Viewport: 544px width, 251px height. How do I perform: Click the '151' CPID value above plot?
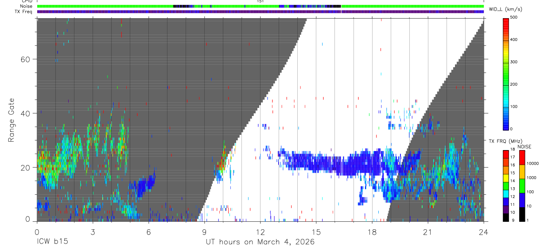pyautogui.click(x=260, y=1)
